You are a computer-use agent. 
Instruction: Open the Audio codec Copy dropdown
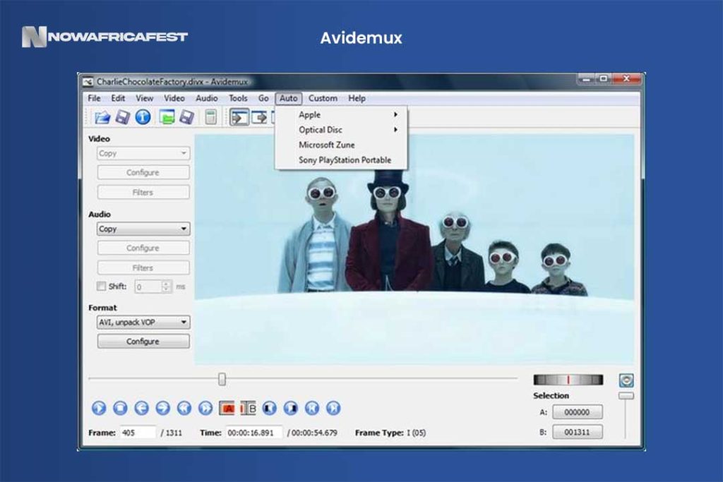coord(143,229)
